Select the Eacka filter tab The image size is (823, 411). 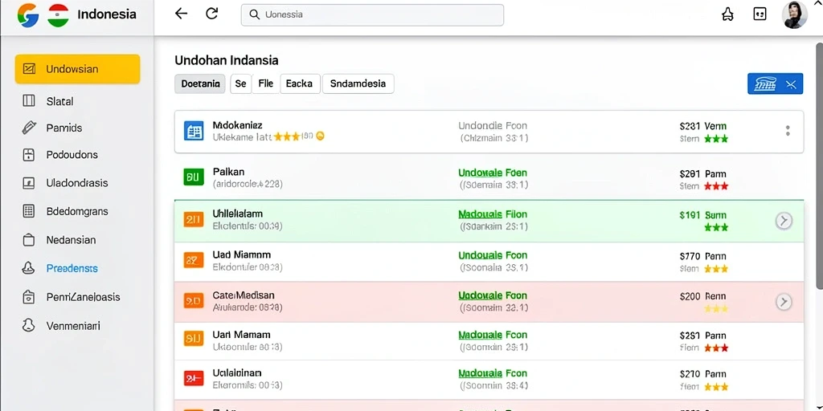pos(300,83)
